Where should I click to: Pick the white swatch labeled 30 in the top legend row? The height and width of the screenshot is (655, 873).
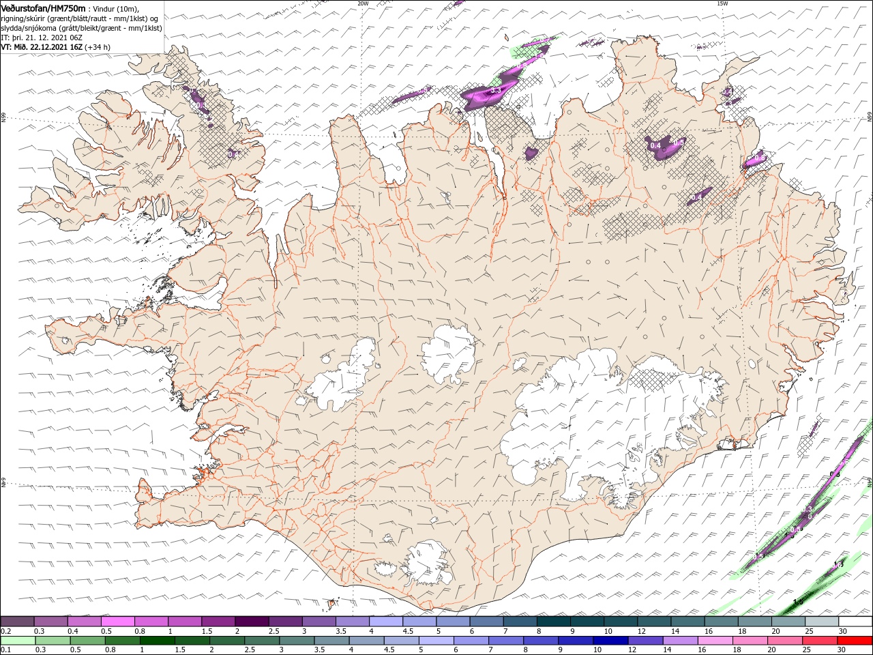coord(855,622)
